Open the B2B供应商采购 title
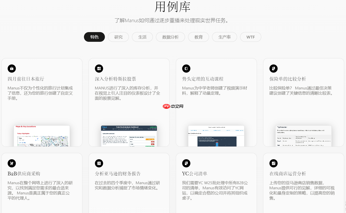346x213 pixels. (24, 174)
